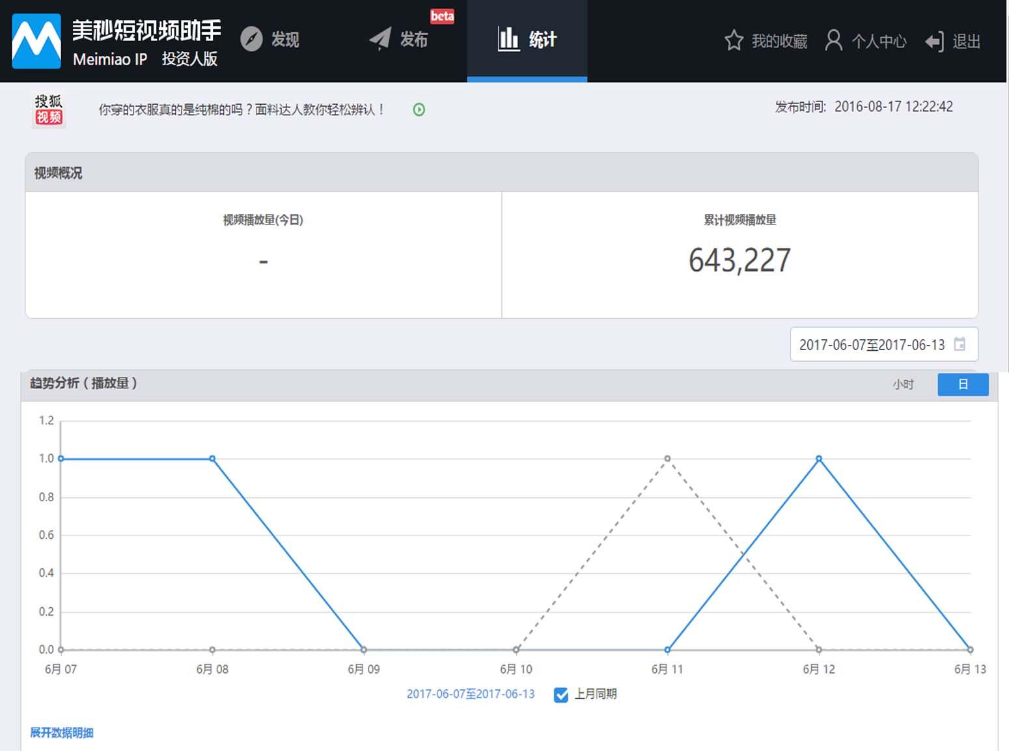Click the 搜狐视频 source logo

click(x=49, y=109)
